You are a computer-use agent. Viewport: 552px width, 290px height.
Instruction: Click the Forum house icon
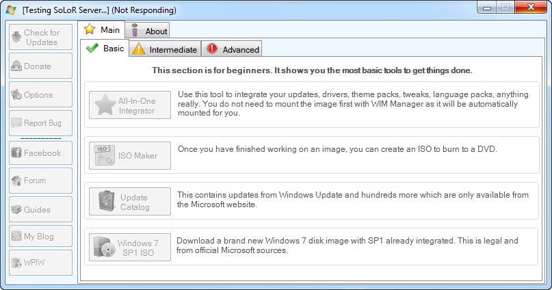[16, 180]
